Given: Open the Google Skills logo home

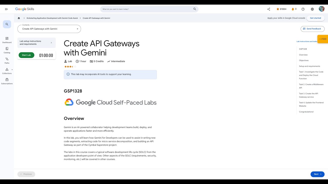Looking at the screenshot, I should [x=25, y=9].
